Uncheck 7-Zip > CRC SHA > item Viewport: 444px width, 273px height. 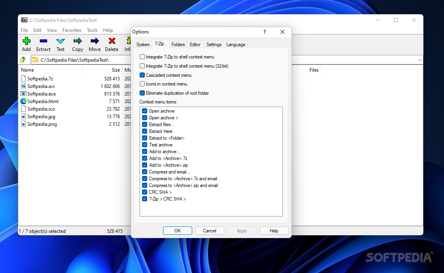click(145, 199)
